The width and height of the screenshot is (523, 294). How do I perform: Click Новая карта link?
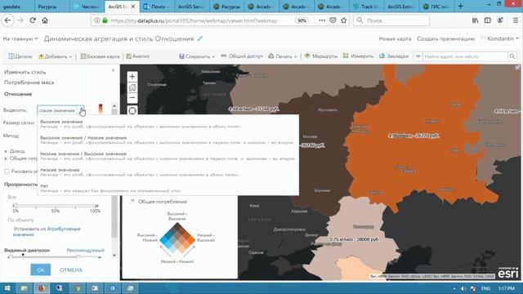[395, 38]
